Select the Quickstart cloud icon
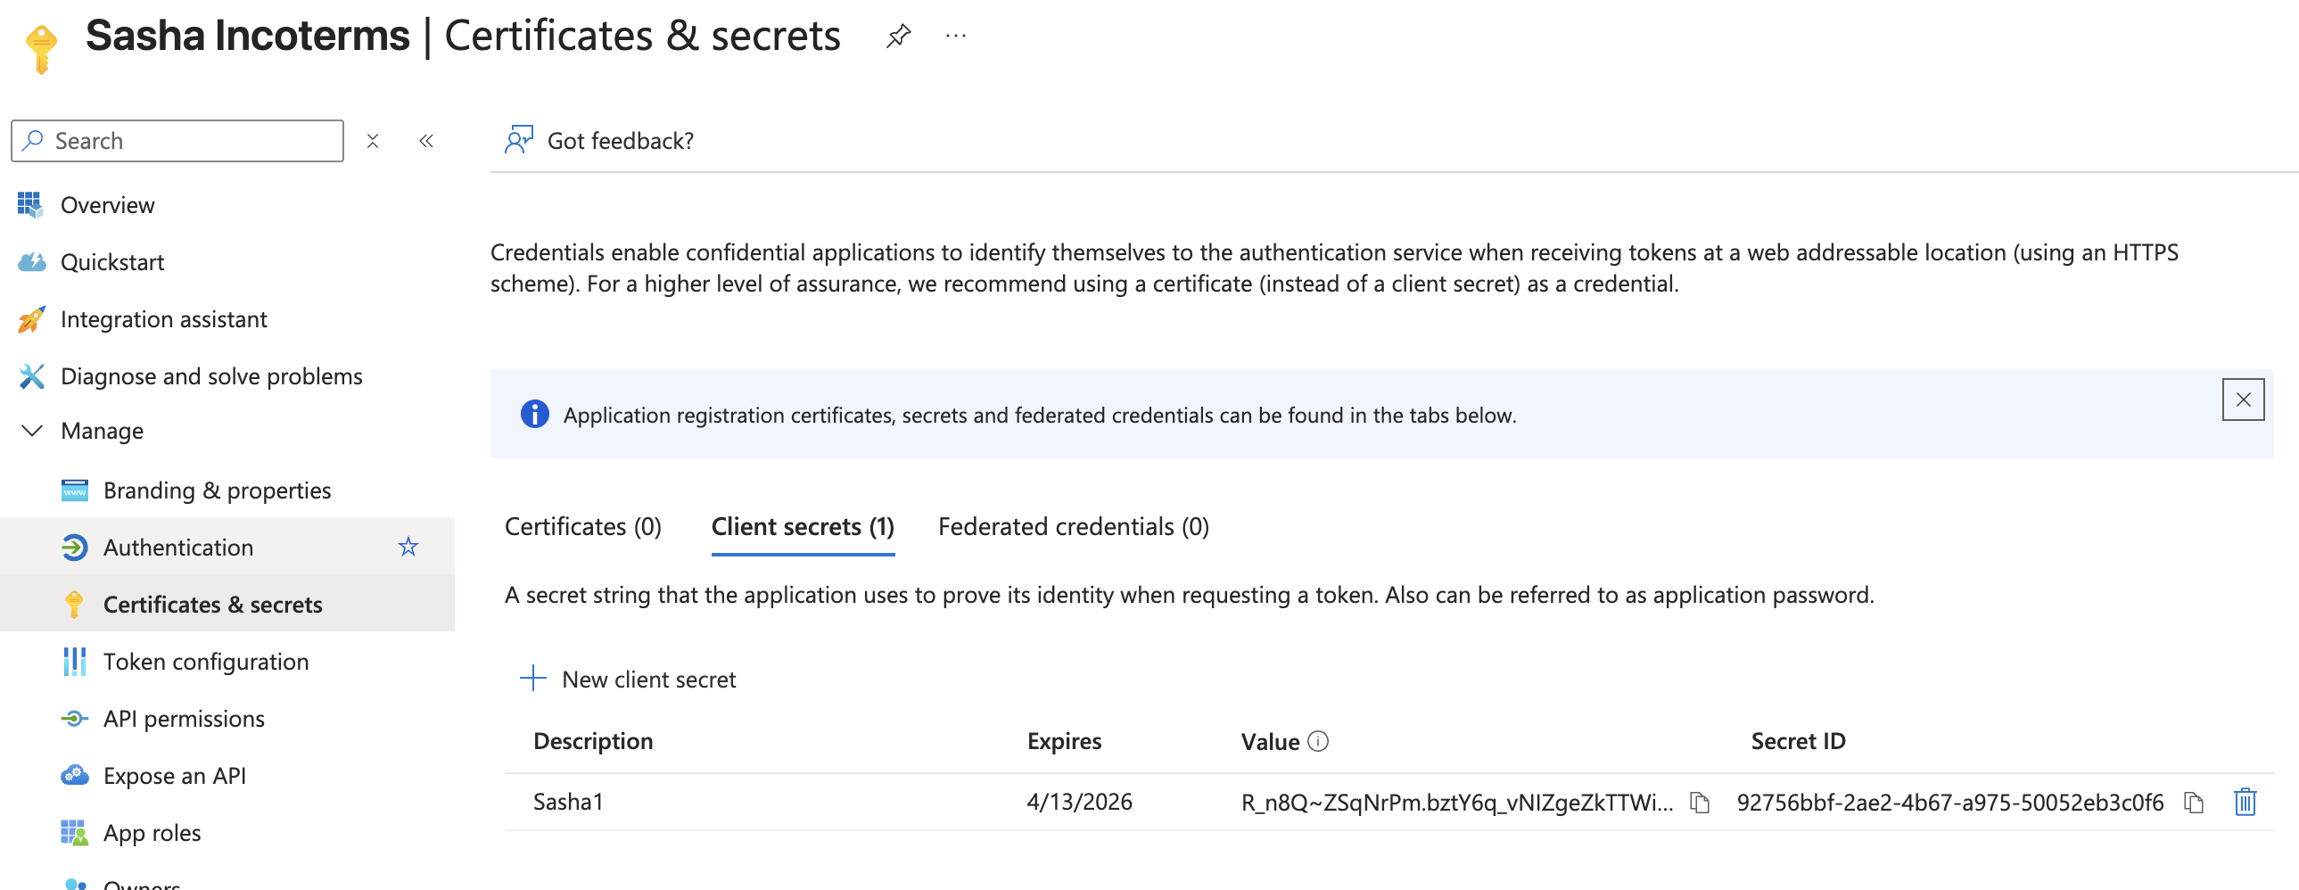2299x890 pixels. pos(29,261)
